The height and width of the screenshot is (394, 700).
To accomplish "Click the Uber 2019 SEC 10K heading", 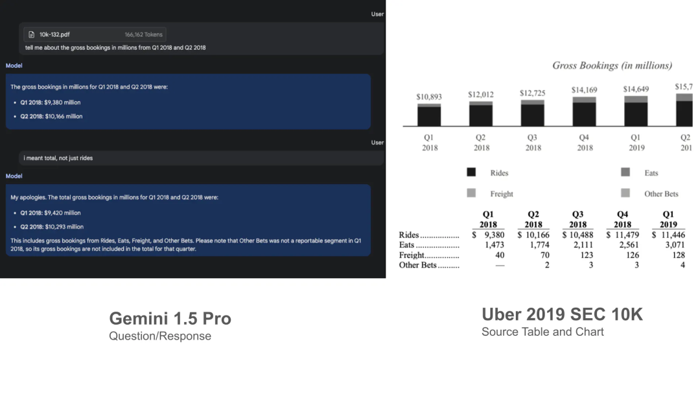I will click(562, 314).
